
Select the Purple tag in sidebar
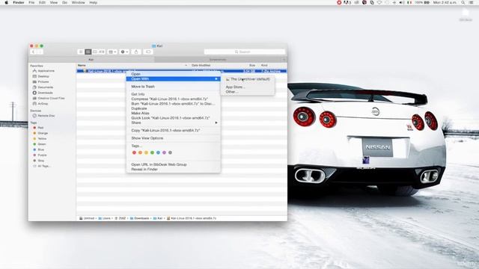coord(42,155)
